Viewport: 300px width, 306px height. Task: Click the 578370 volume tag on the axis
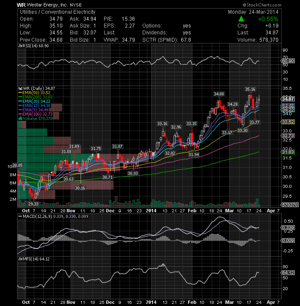point(289,205)
